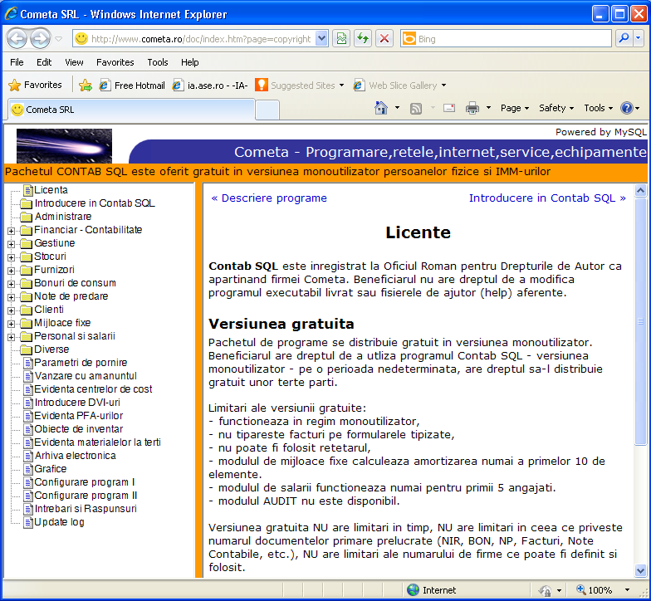Follow Introducere in Contab SQL » link
The image size is (651, 601).
click(x=547, y=198)
